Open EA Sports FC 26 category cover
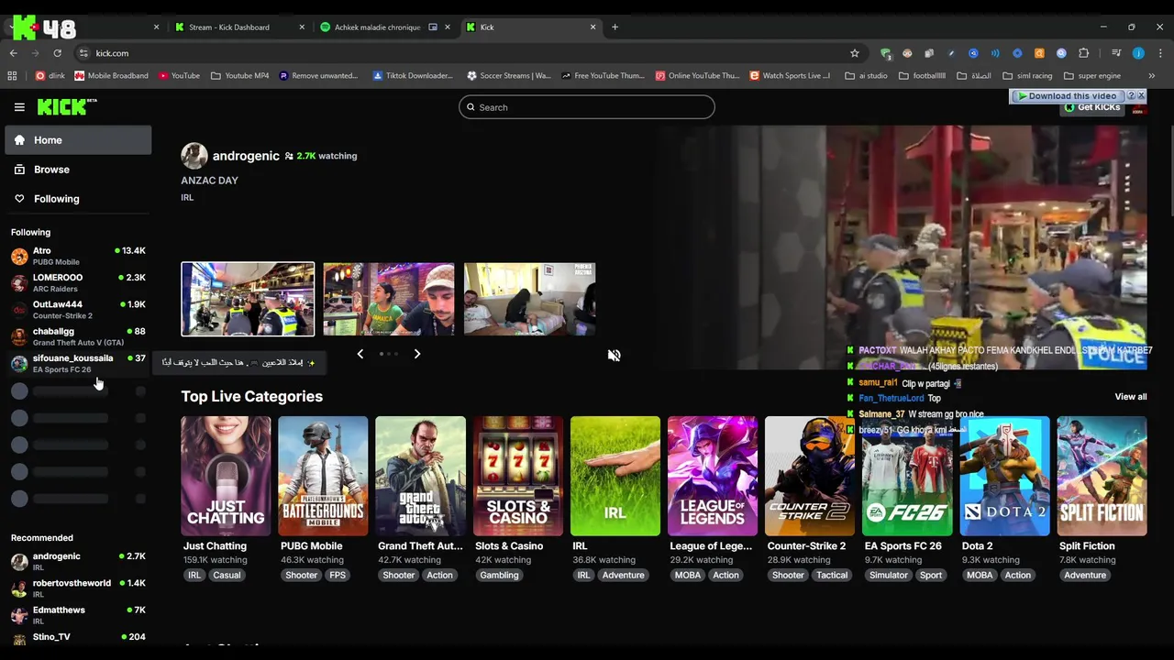Viewport: 1174px width, 660px height. click(907, 476)
